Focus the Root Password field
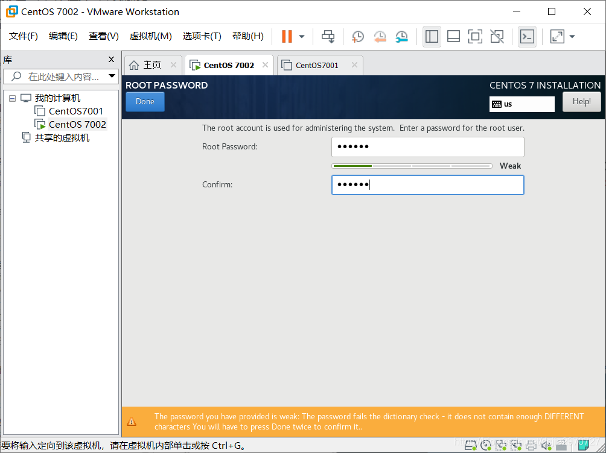 point(427,146)
